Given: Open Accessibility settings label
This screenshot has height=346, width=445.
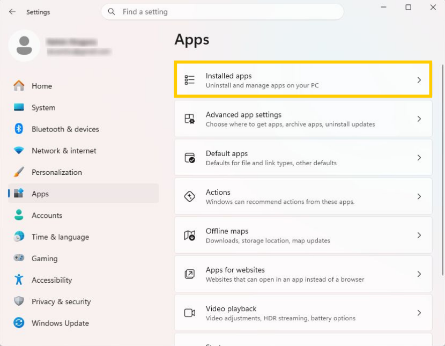Looking at the screenshot, I should coord(51,280).
